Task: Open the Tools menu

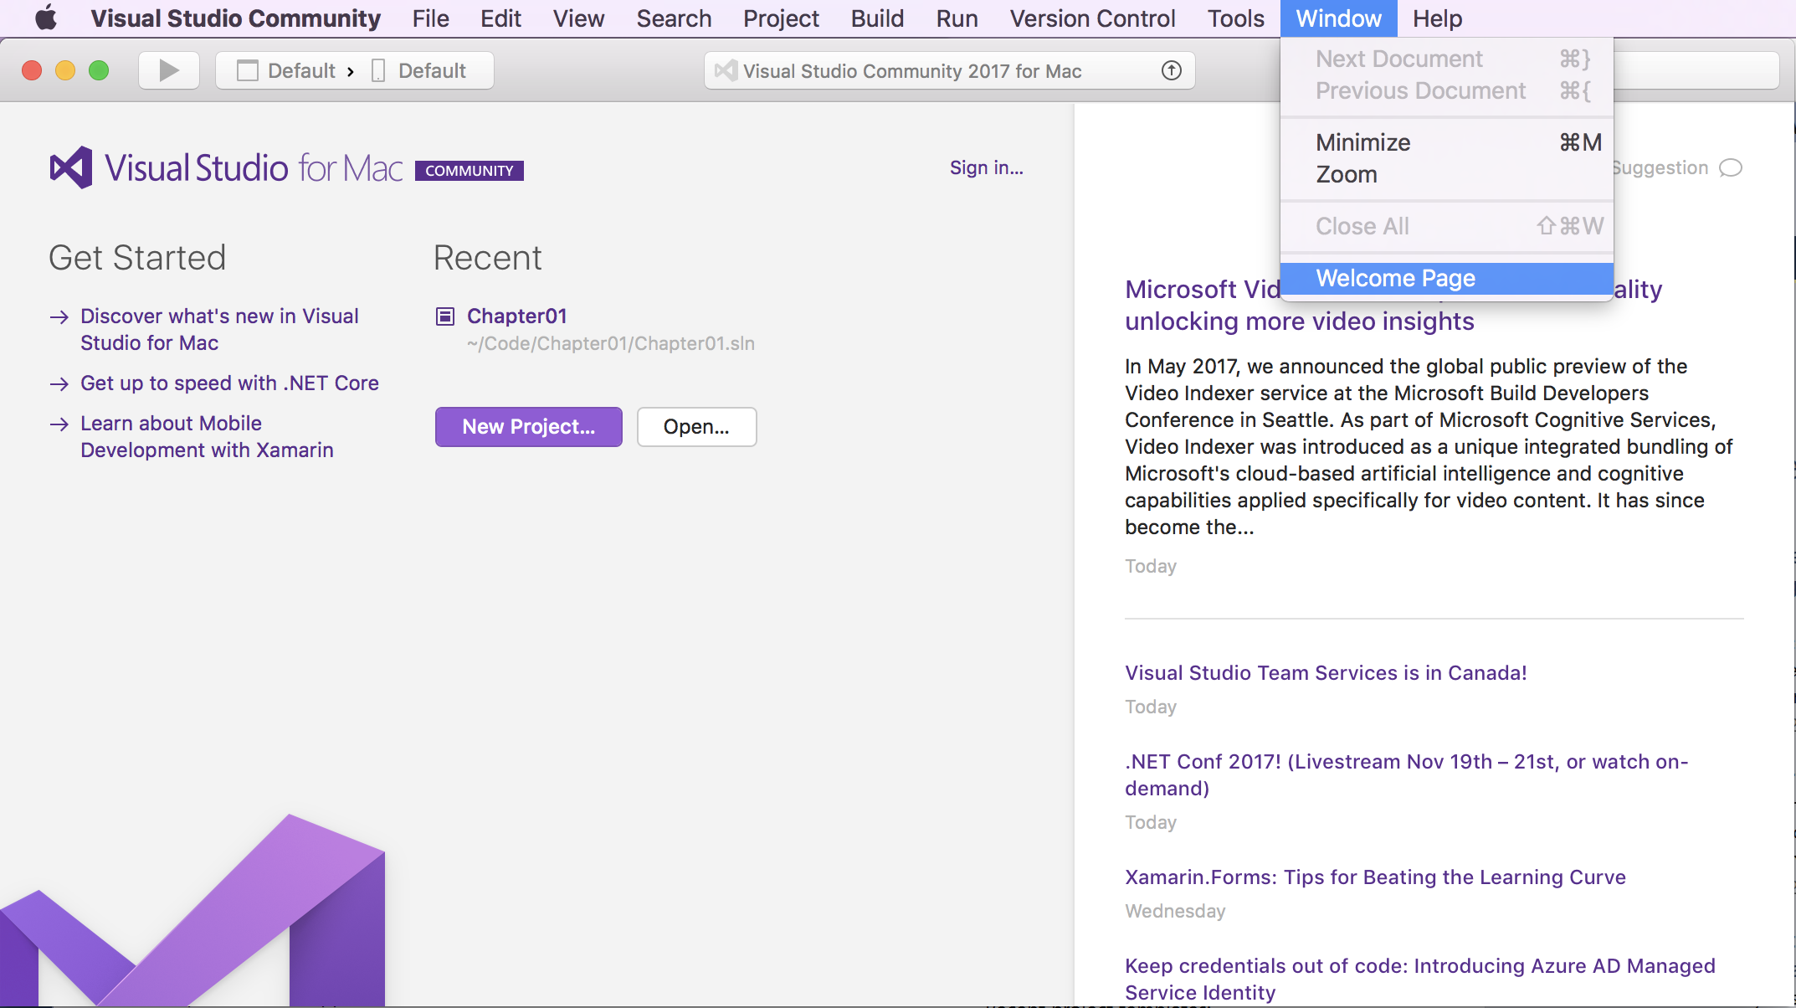Action: [x=1235, y=18]
